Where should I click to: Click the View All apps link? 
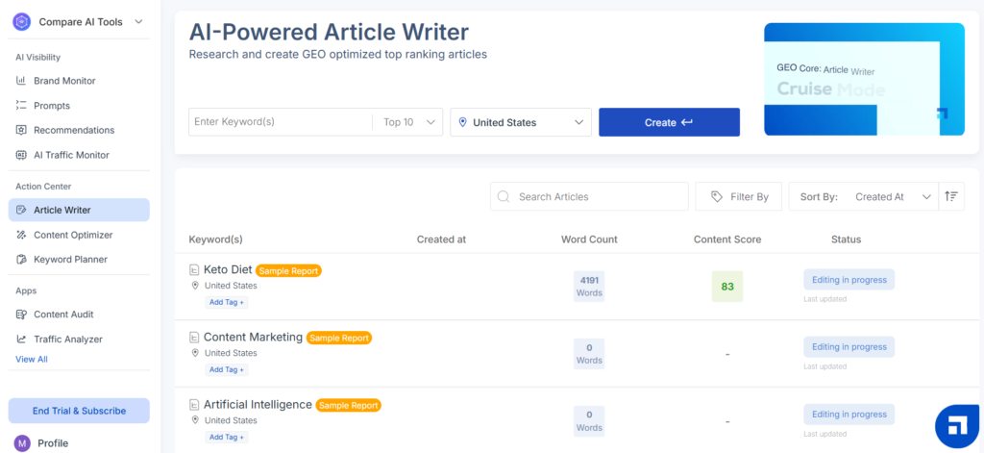32,360
